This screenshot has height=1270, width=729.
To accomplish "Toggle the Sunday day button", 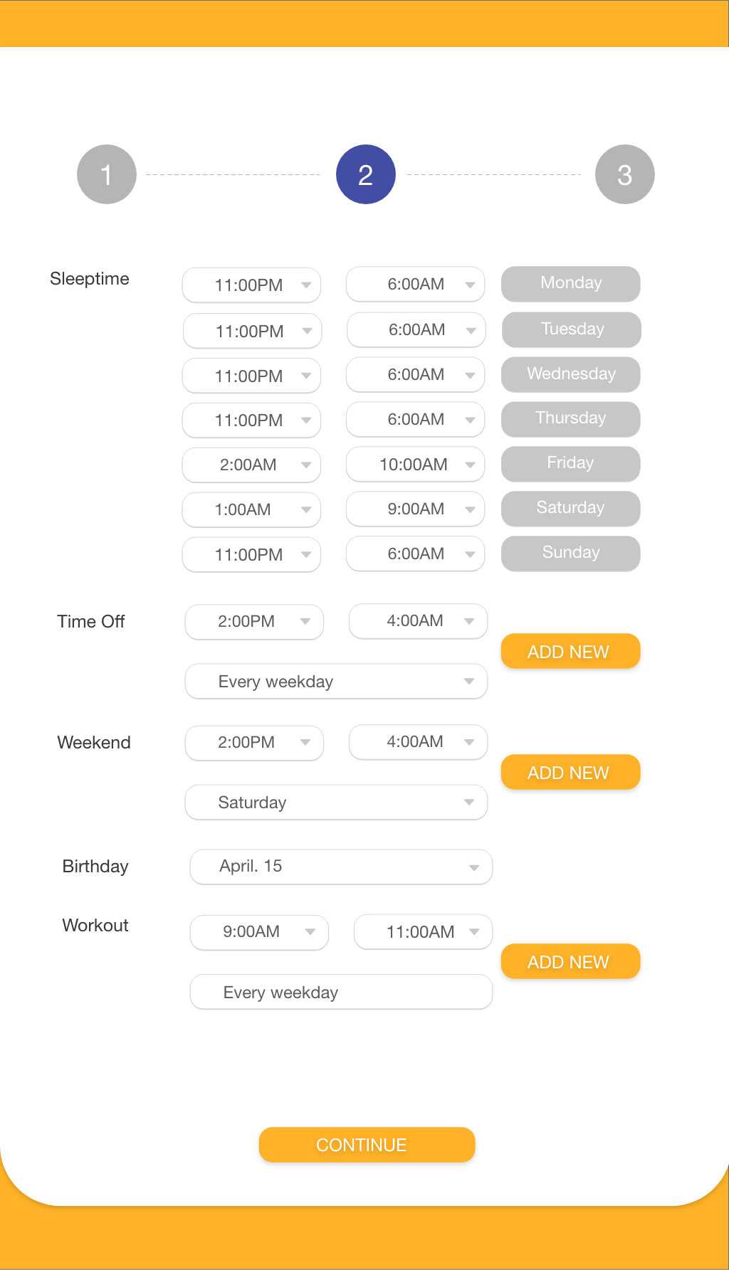I will pos(570,553).
